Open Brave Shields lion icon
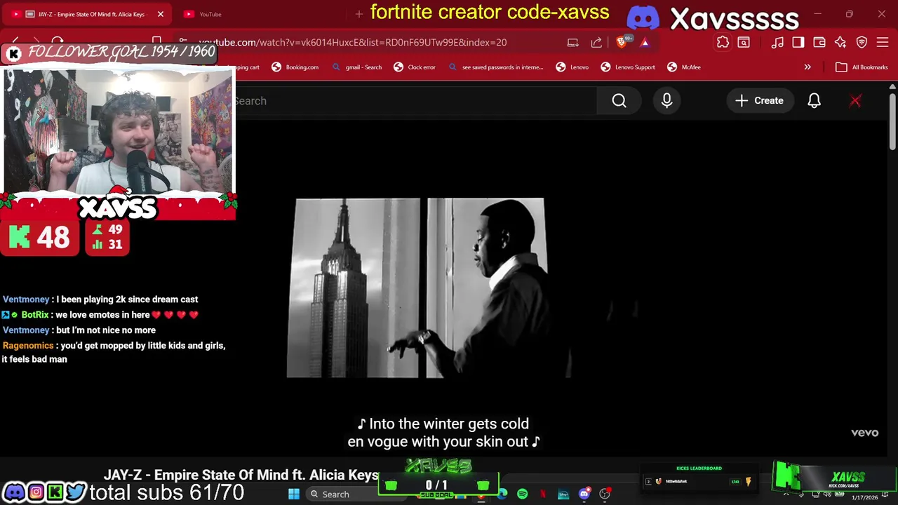The image size is (898, 505). pos(621,42)
